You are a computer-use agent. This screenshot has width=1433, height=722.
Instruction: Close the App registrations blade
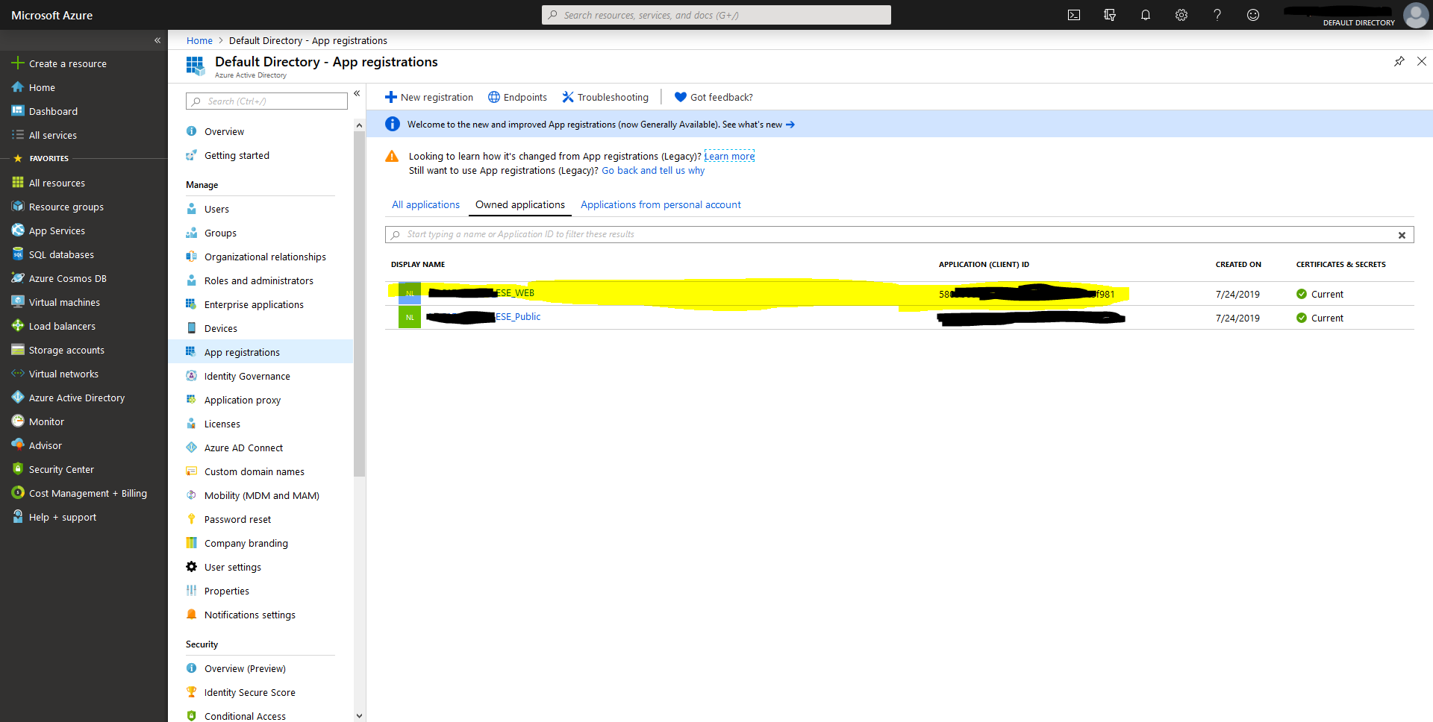click(1422, 61)
